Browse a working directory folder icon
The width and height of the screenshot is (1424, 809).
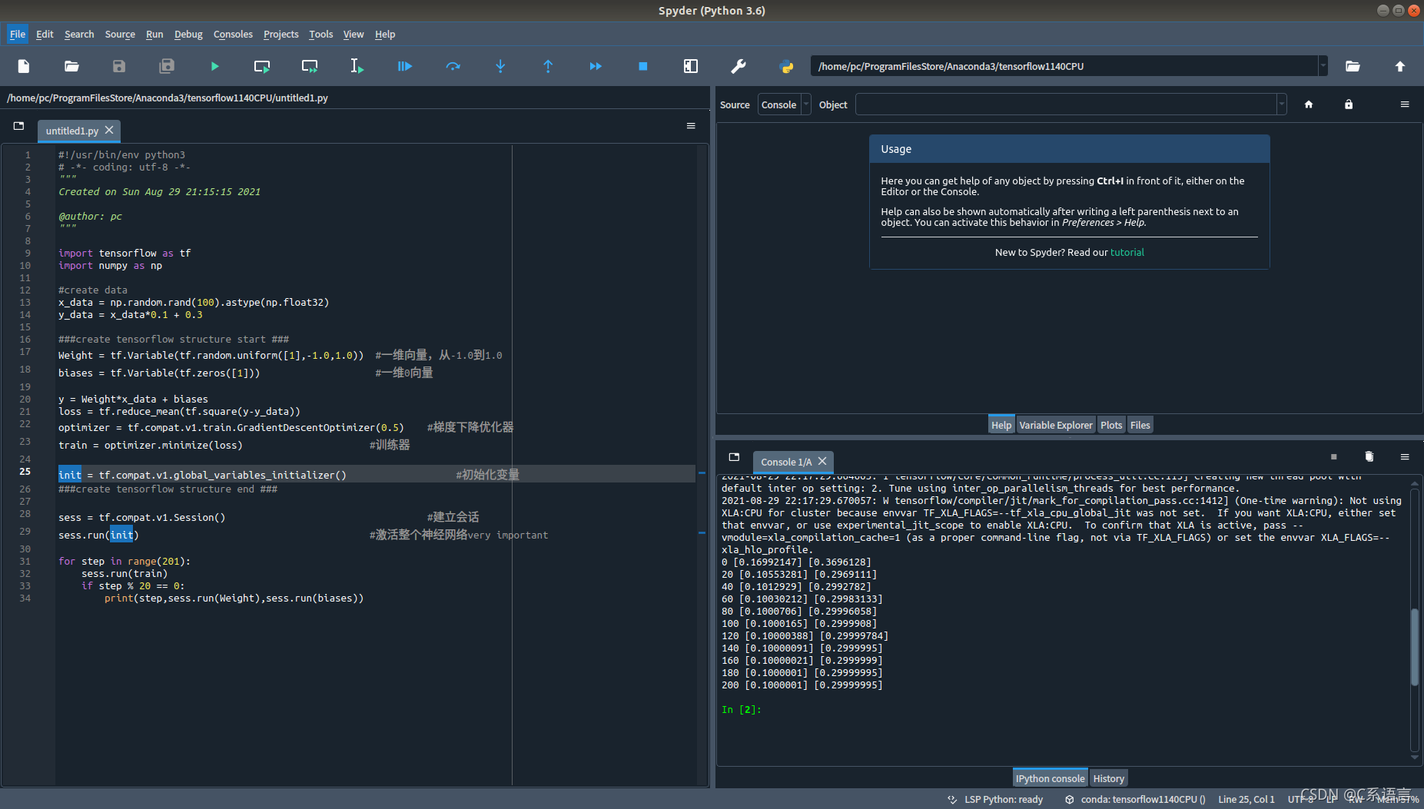1353,66
